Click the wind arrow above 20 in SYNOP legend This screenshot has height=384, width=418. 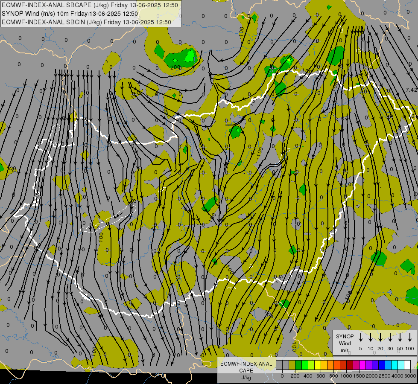tap(380, 337)
